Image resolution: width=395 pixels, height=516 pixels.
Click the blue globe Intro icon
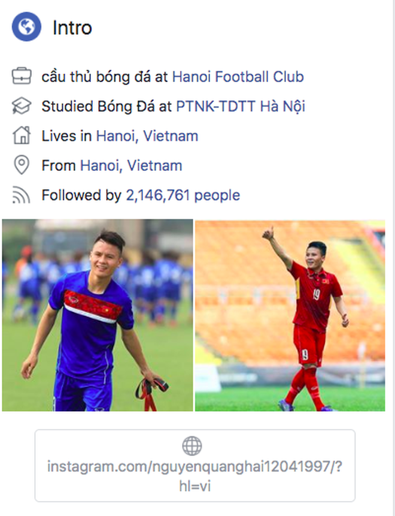tap(26, 28)
